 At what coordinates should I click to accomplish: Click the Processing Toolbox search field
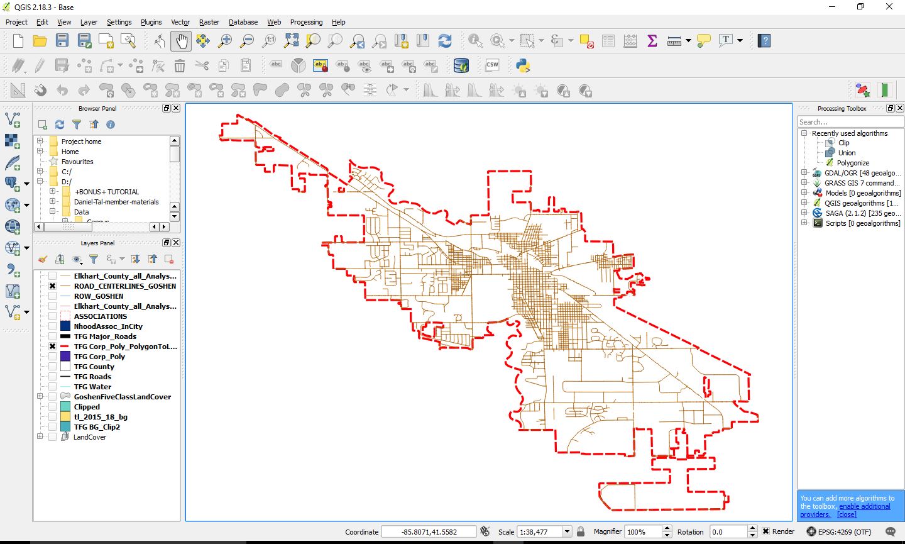[x=850, y=122]
